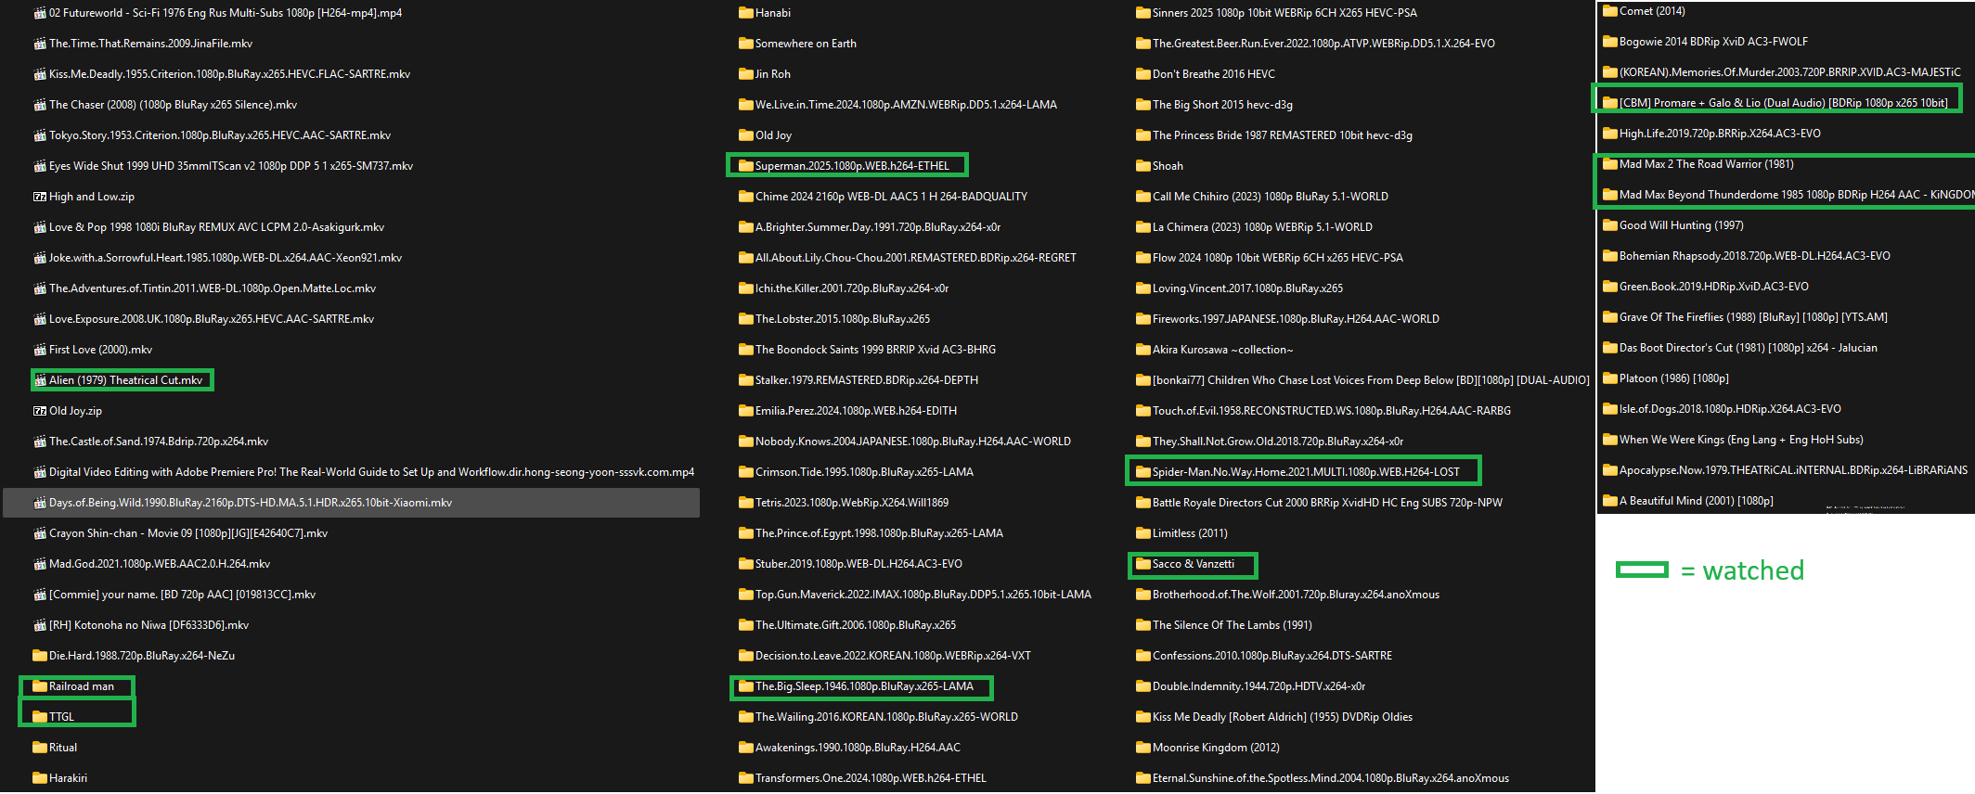
Task: Click the Transformers.One.2024 folder name
Action: (871, 778)
